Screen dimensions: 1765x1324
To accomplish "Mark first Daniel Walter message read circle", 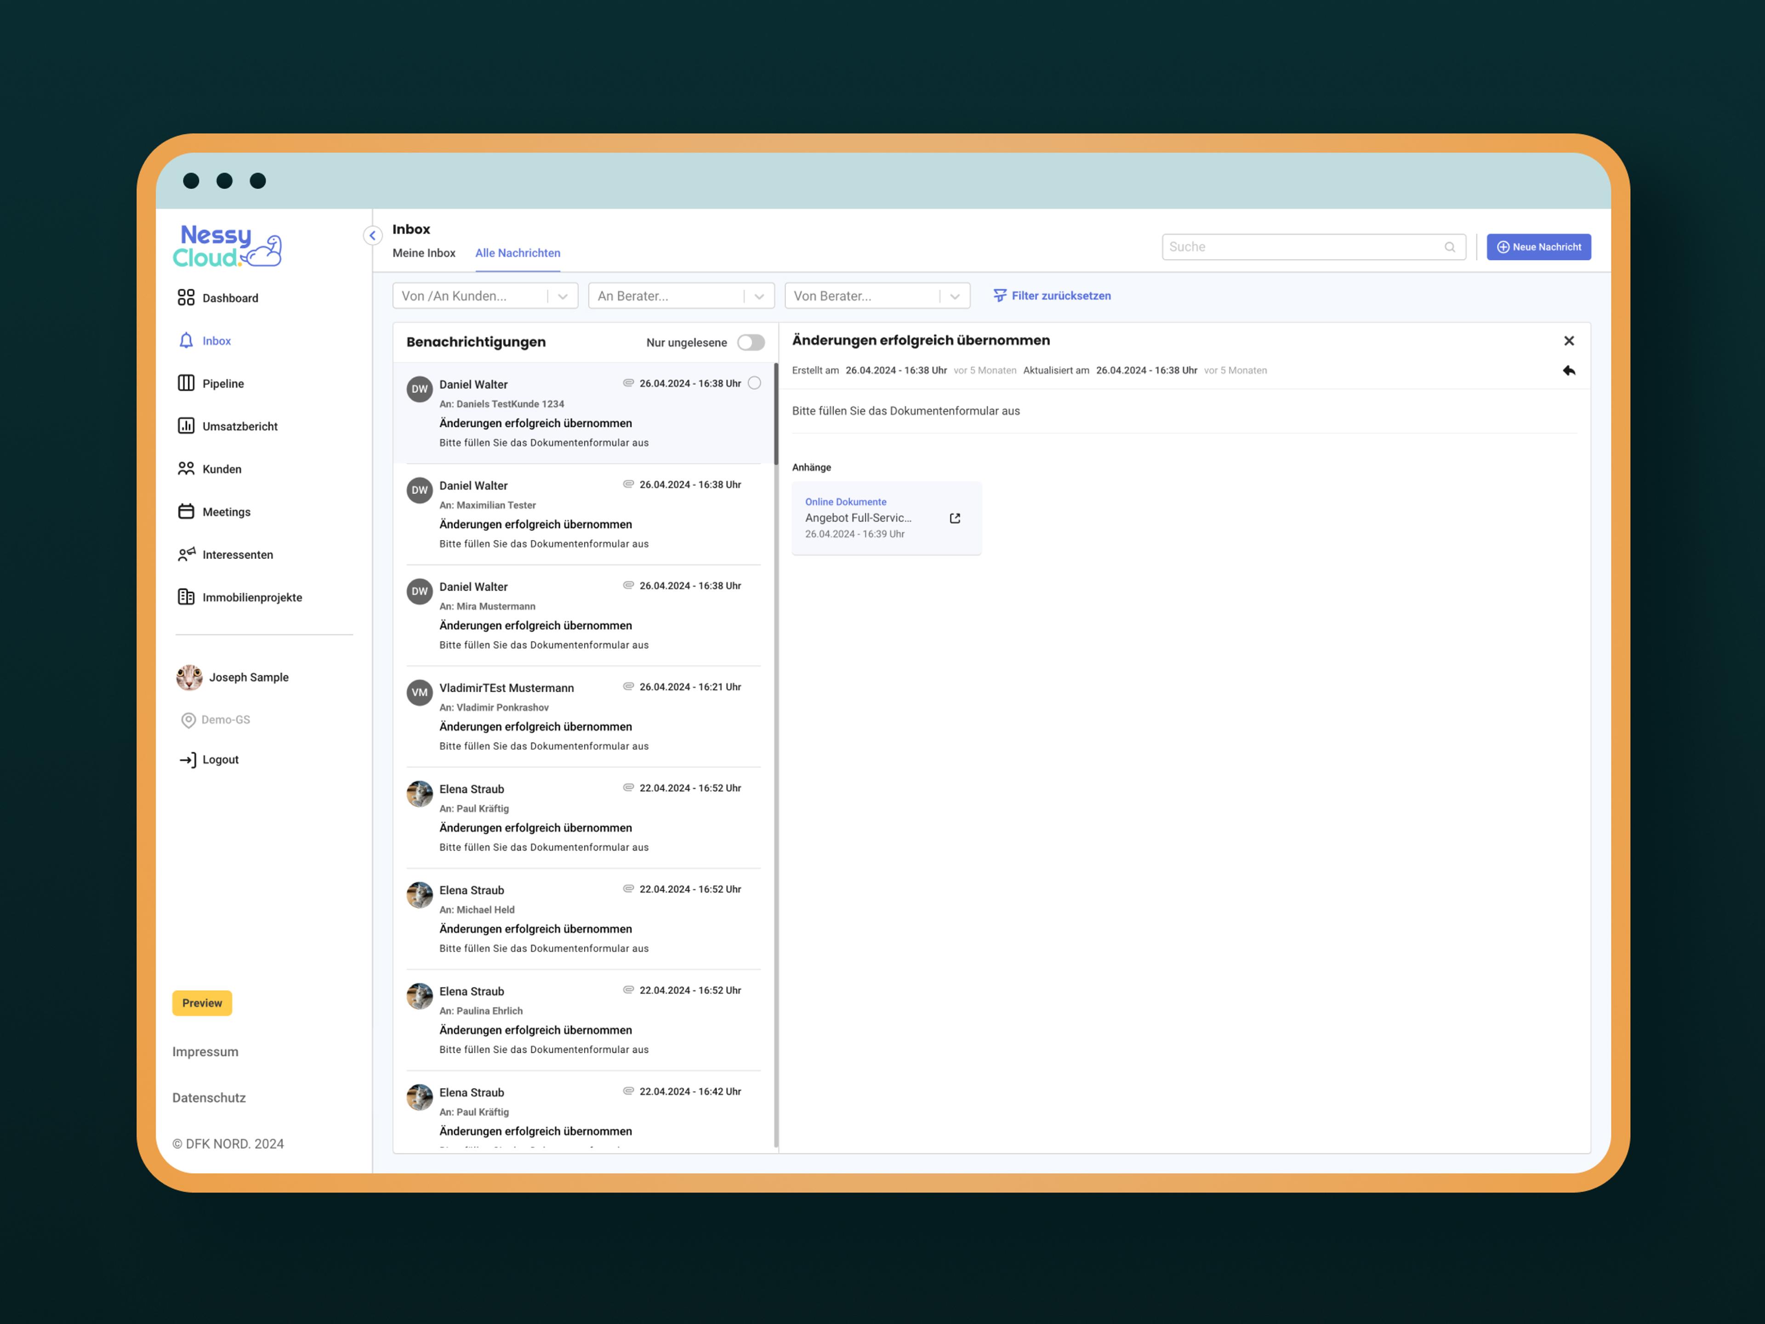I will point(755,383).
